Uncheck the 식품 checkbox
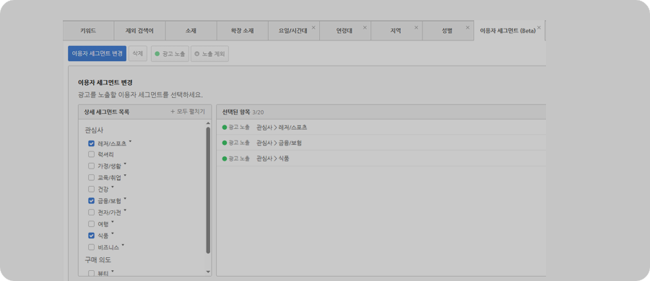The height and width of the screenshot is (281, 650). (x=91, y=236)
